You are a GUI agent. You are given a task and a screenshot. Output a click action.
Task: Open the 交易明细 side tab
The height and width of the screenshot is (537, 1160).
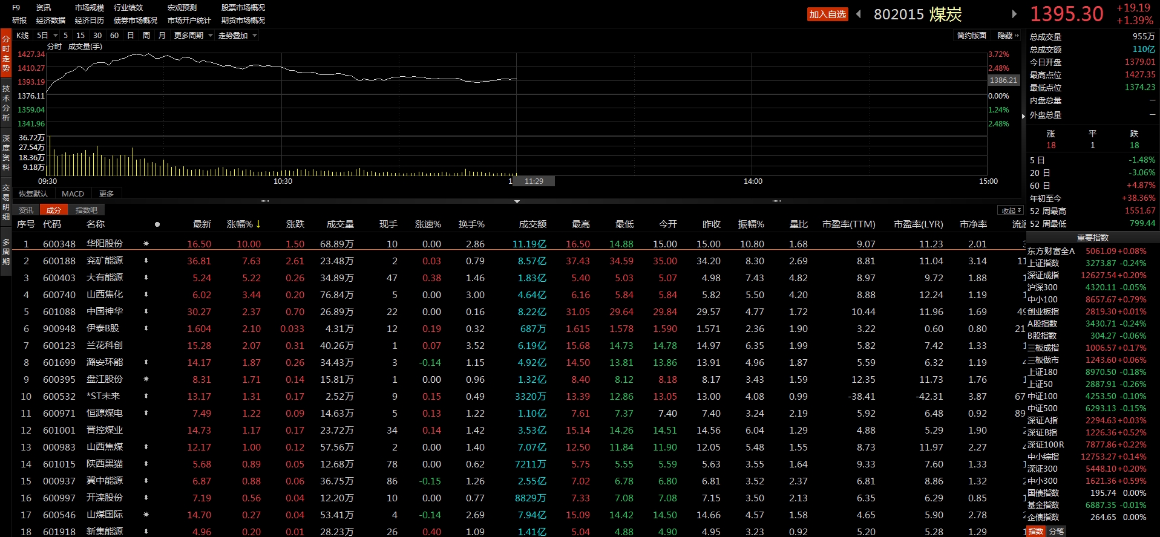point(6,203)
